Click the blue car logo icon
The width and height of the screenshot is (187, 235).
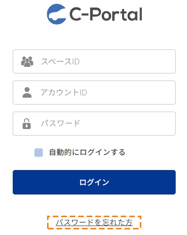pyautogui.click(x=57, y=14)
